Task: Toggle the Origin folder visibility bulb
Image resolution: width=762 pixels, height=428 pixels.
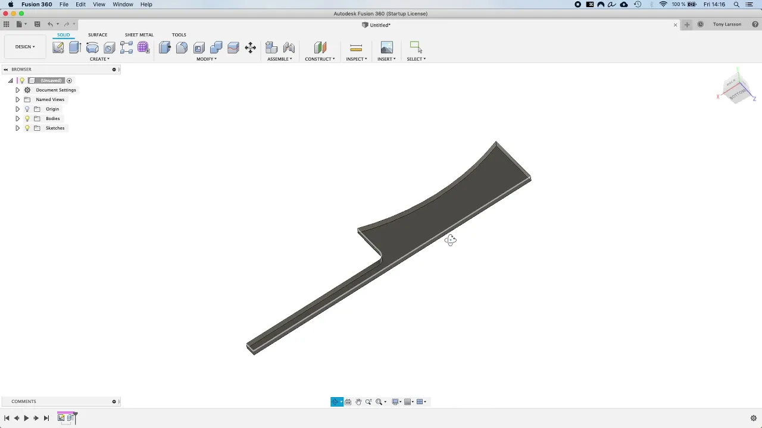Action: [27, 109]
